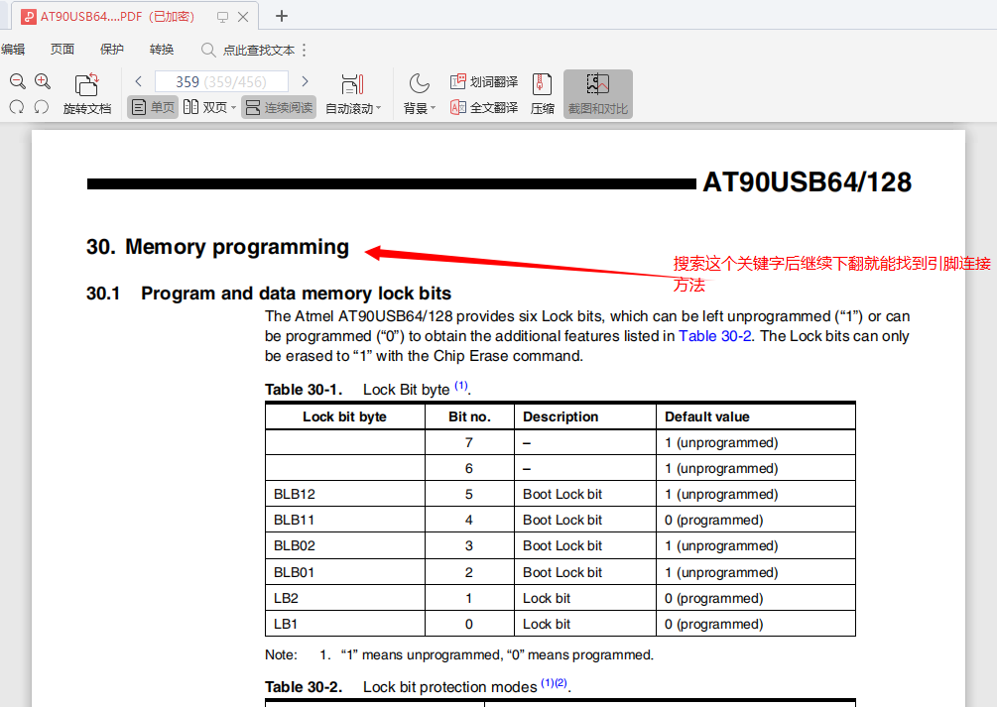997x707 pixels.
Task: Switch to 双页 double page view
Action: [x=204, y=107]
